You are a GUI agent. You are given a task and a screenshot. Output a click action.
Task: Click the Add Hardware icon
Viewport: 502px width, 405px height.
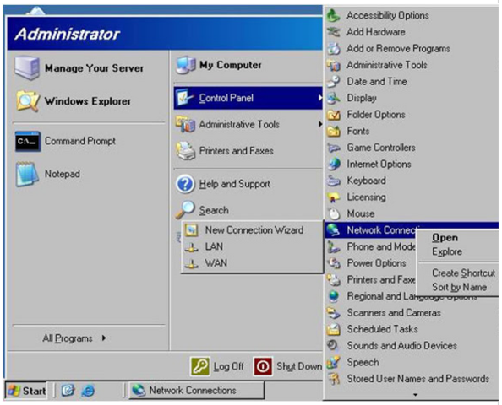(x=333, y=32)
